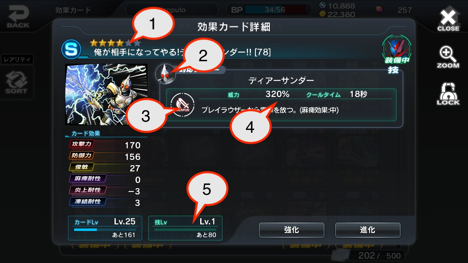Open the lightning card artwork thumbnail
The width and height of the screenshot is (468, 263).
(x=106, y=95)
